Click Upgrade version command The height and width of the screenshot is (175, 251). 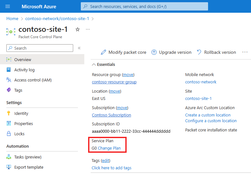(x=171, y=52)
